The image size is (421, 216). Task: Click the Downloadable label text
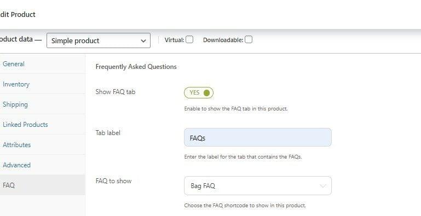[223, 40]
